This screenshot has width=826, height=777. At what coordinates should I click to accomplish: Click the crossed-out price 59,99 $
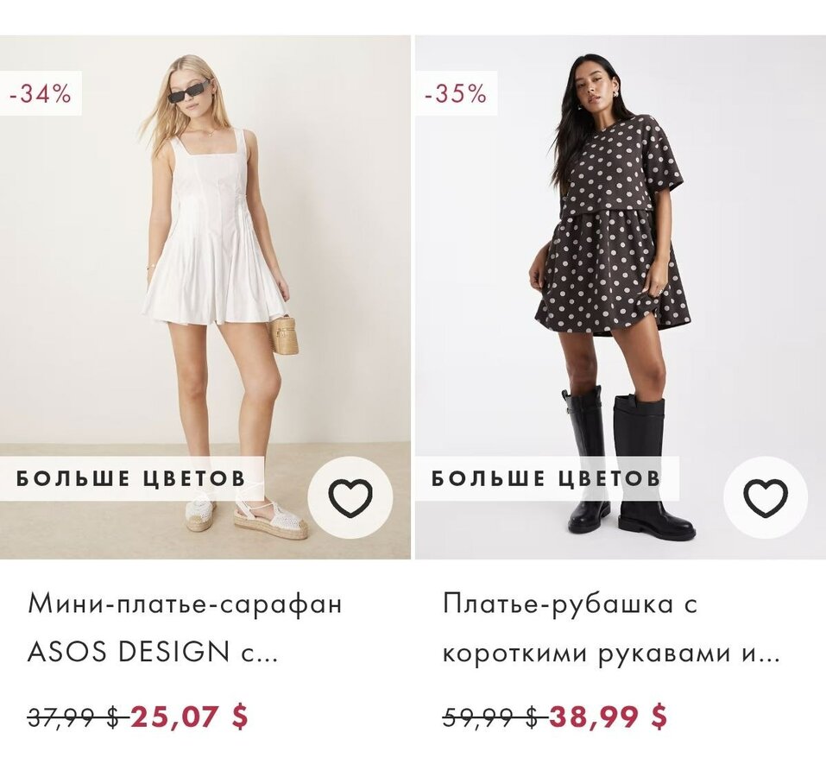[490, 717]
